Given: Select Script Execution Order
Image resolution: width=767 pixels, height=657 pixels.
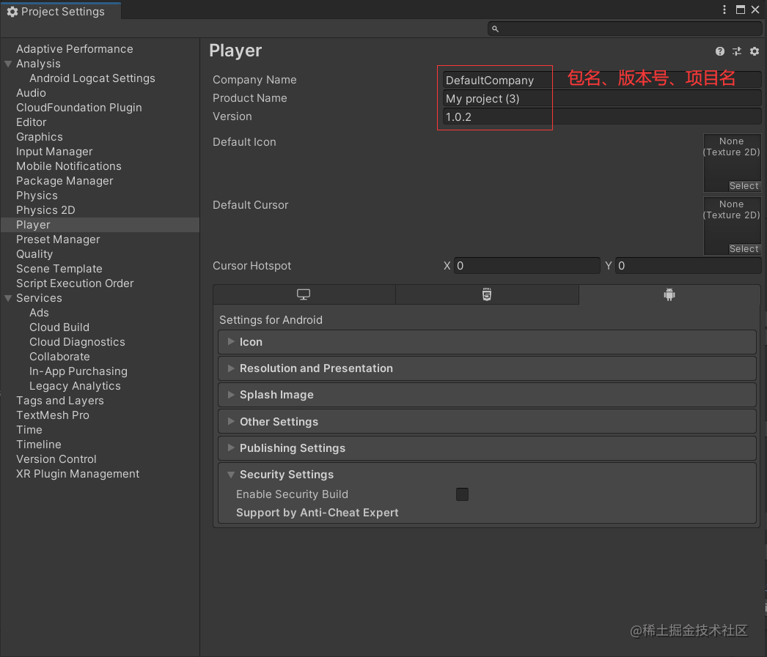Looking at the screenshot, I should tap(75, 283).
